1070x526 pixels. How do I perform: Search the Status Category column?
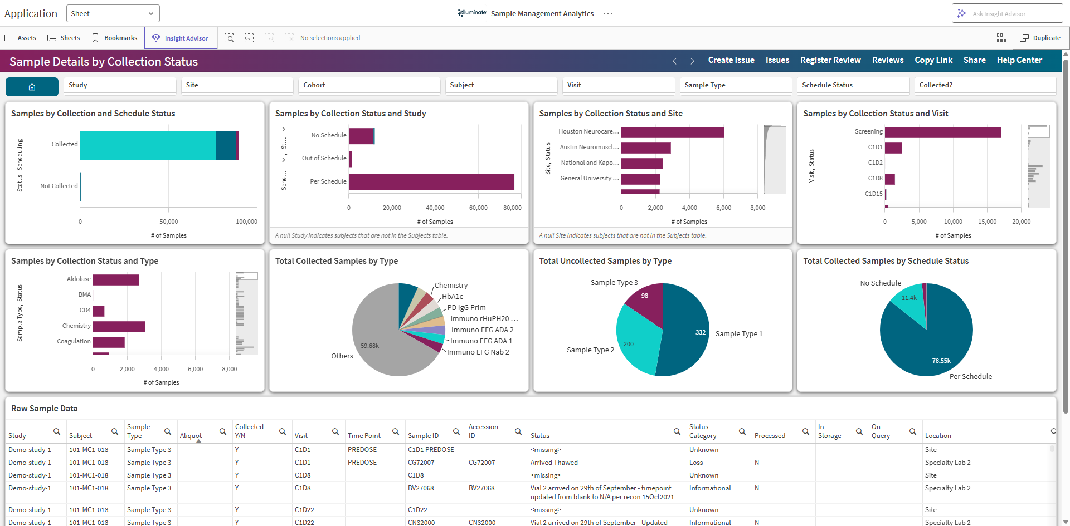(x=742, y=431)
